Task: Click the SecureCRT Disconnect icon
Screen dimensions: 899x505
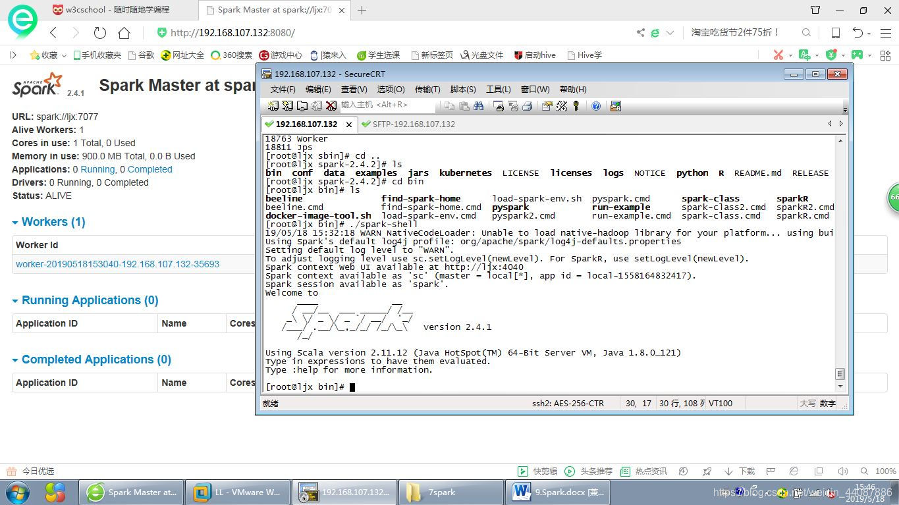Action: coord(331,106)
